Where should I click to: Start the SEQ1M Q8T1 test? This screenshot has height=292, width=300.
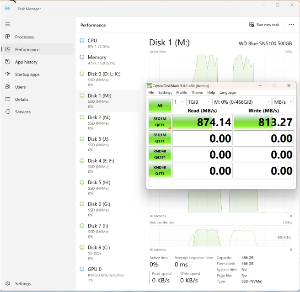(x=160, y=122)
